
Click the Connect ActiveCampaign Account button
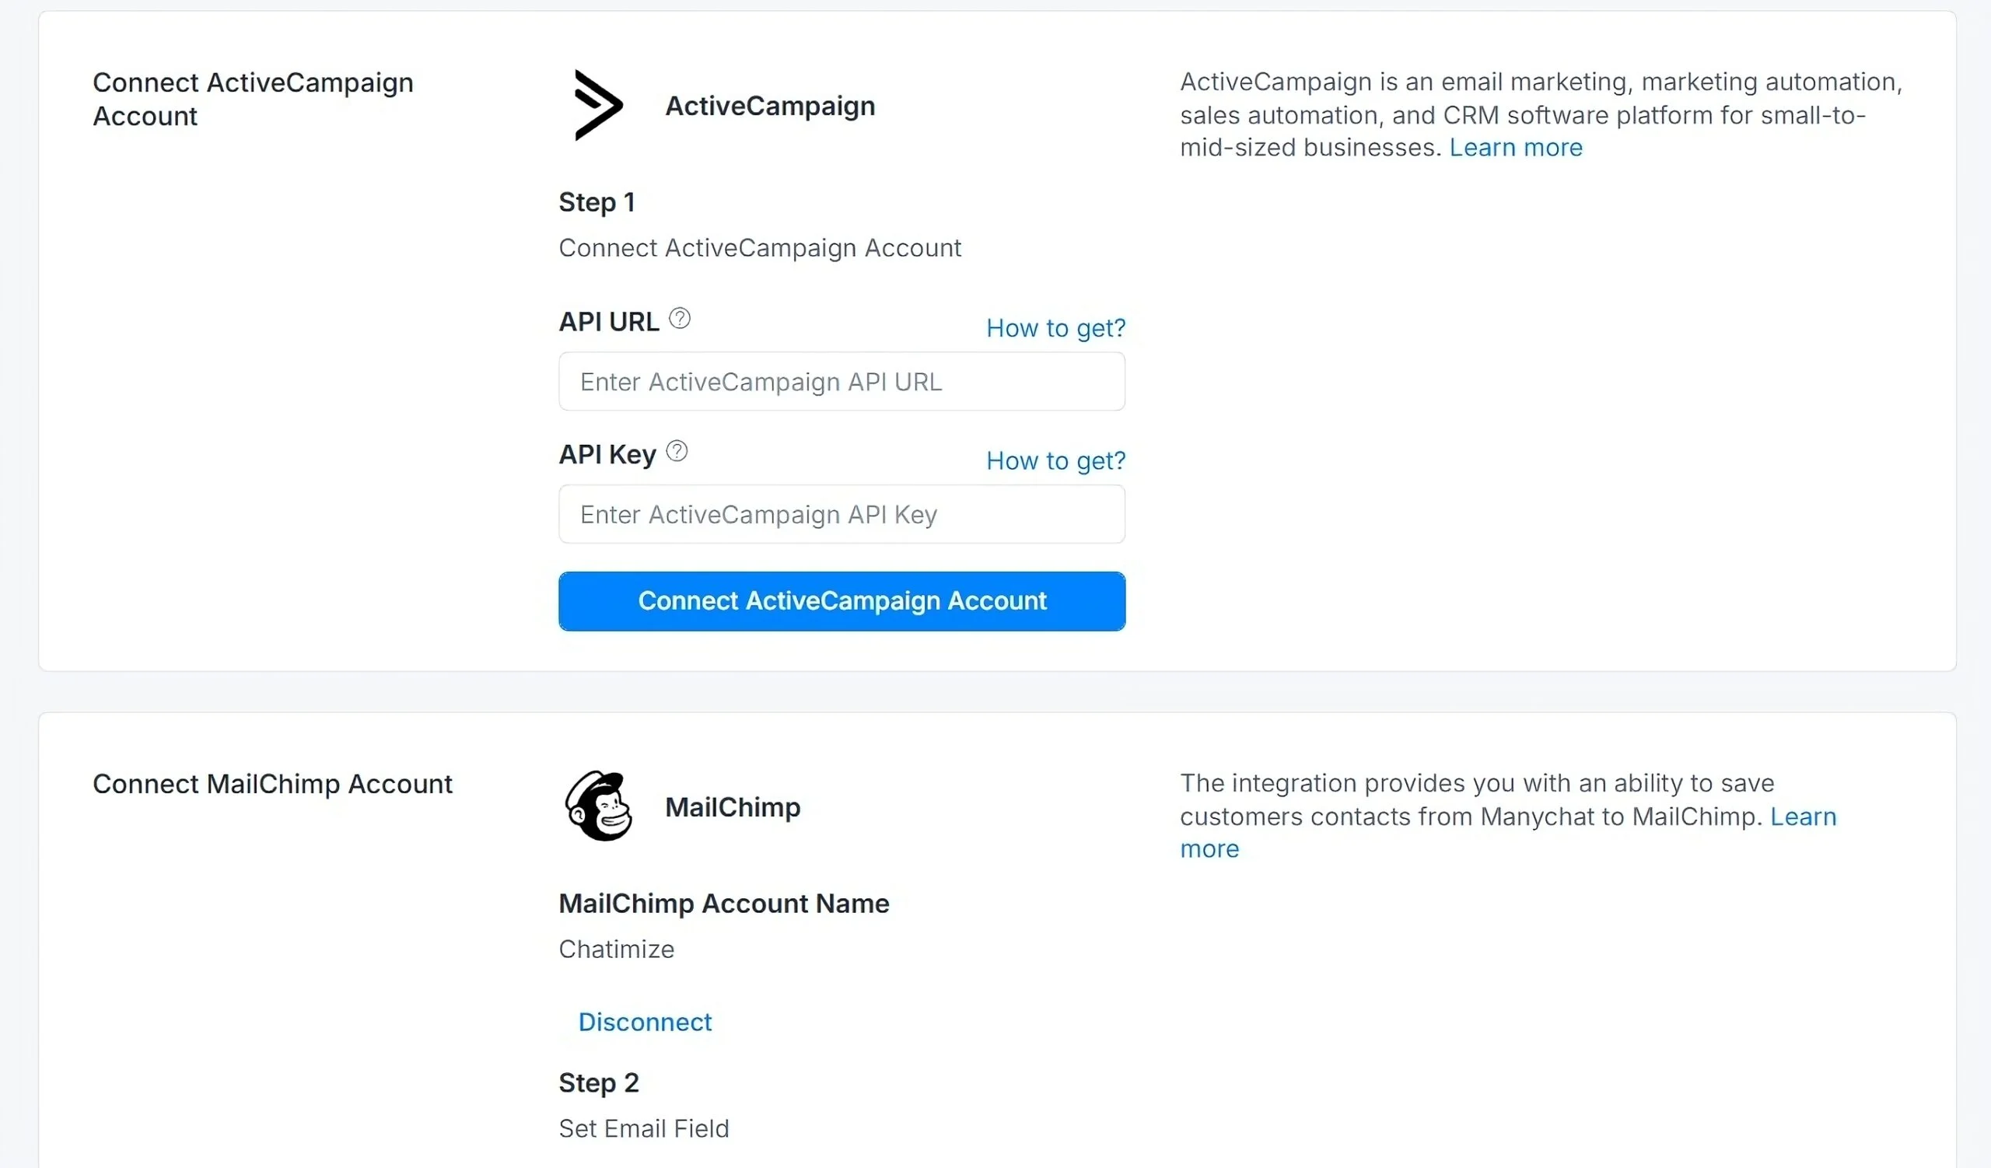(842, 601)
